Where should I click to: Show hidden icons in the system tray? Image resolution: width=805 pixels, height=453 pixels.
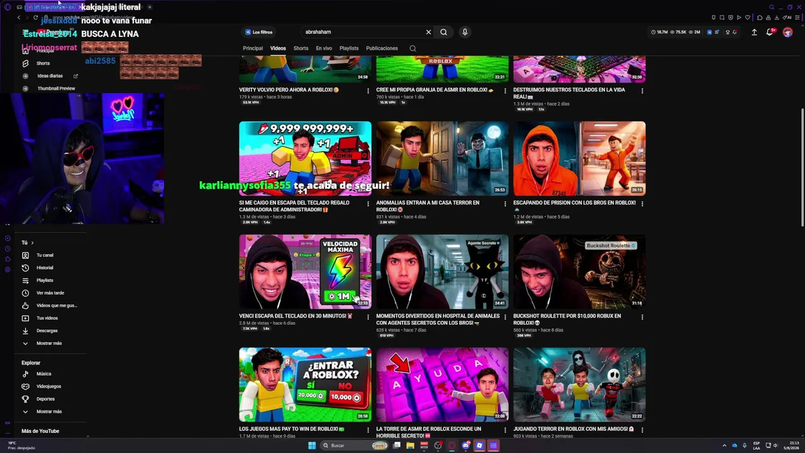click(x=724, y=445)
